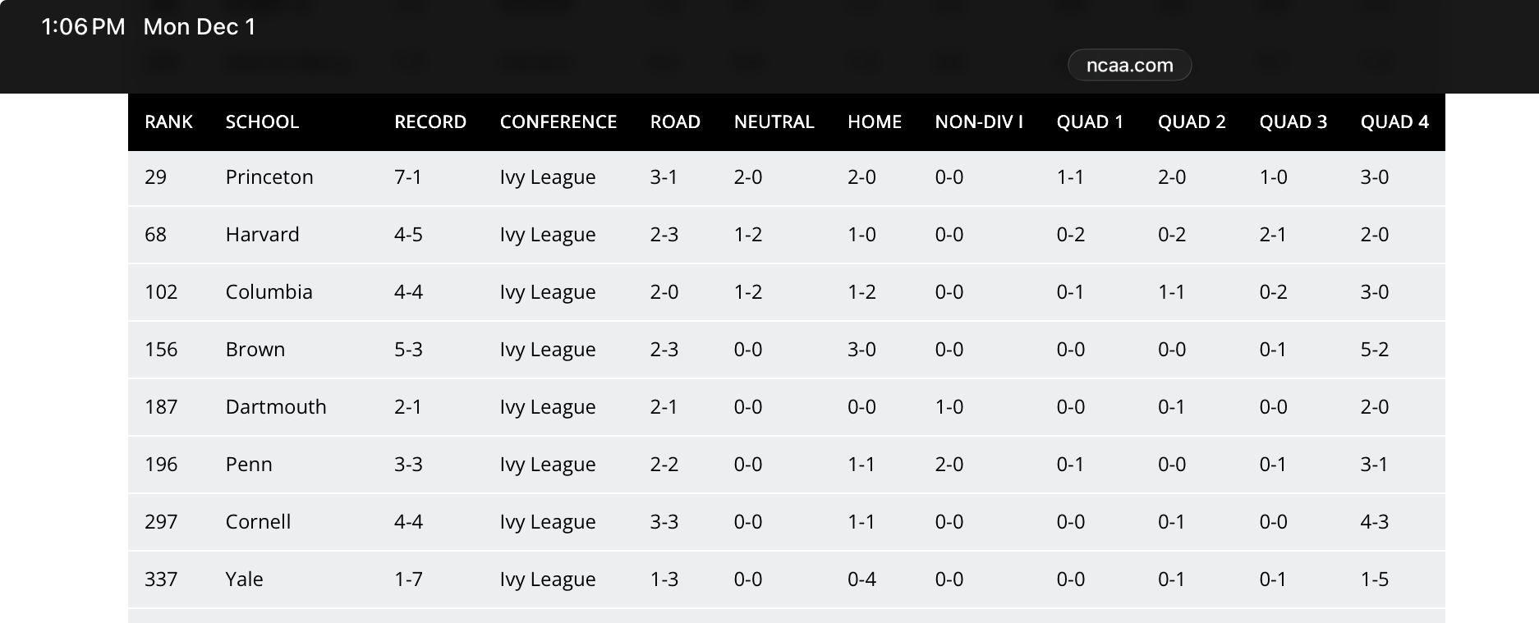The image size is (1539, 623).
Task: Sort table by the RANK column header
Action: [x=168, y=122]
